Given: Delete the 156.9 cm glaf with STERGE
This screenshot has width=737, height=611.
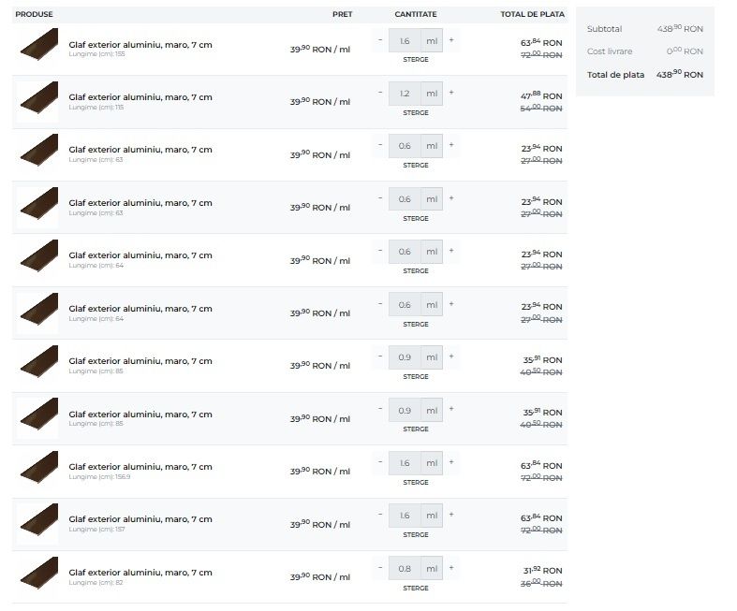Looking at the screenshot, I should 416,482.
